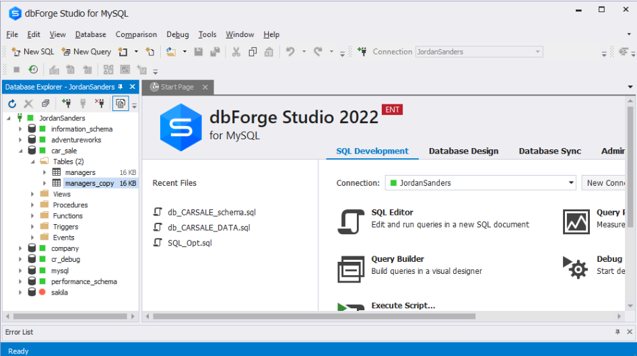Click the Cut scissors icon

[x=236, y=52]
